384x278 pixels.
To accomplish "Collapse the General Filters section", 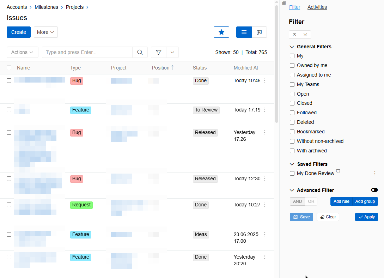I will point(292,47).
